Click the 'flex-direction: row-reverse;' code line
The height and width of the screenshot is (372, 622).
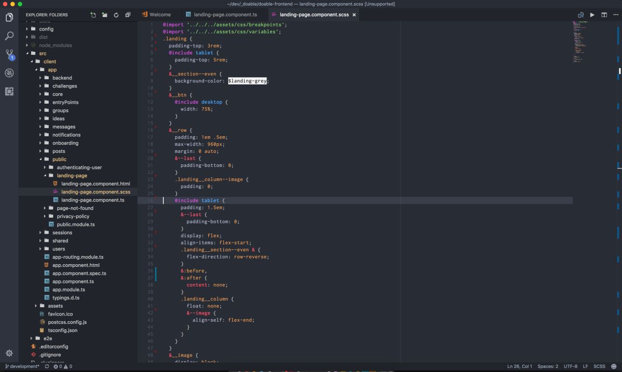(x=228, y=256)
